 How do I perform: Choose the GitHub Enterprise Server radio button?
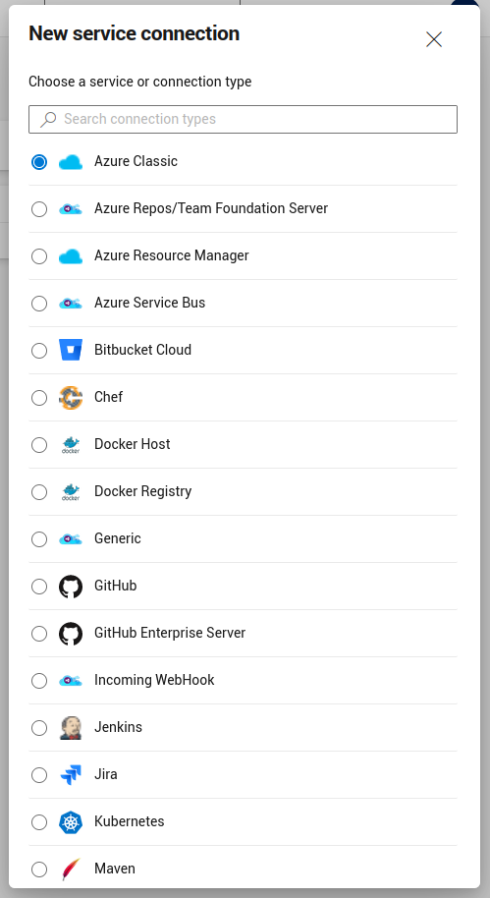tap(39, 634)
